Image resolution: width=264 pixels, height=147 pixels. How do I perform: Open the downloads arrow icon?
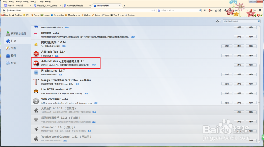click(x=225, y=11)
